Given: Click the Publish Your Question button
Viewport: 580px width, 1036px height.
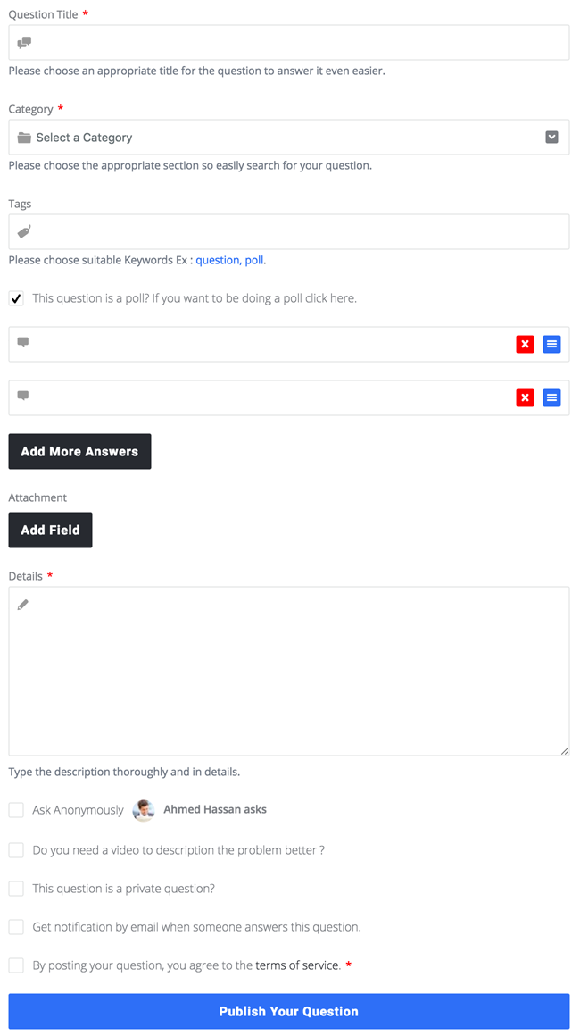Looking at the screenshot, I should pos(289,1012).
